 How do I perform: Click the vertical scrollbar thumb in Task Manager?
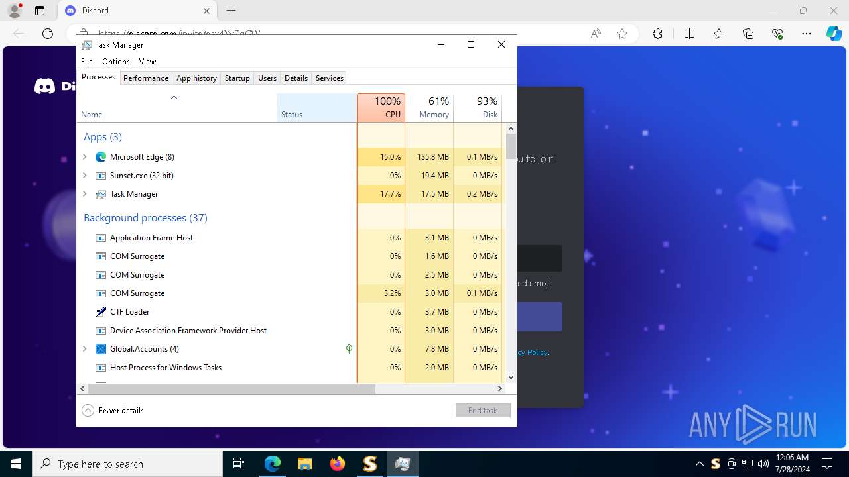511,146
